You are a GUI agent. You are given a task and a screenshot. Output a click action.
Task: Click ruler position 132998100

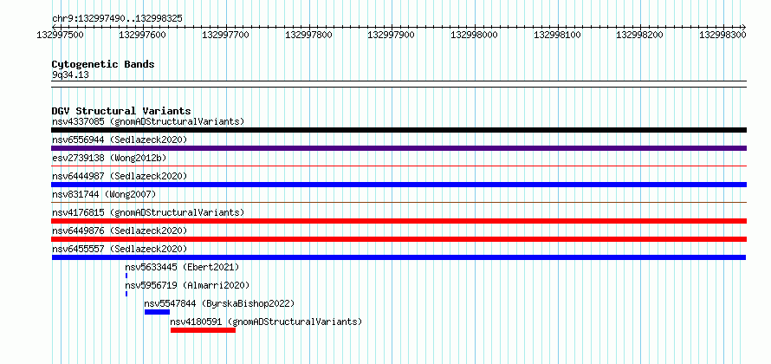click(558, 35)
